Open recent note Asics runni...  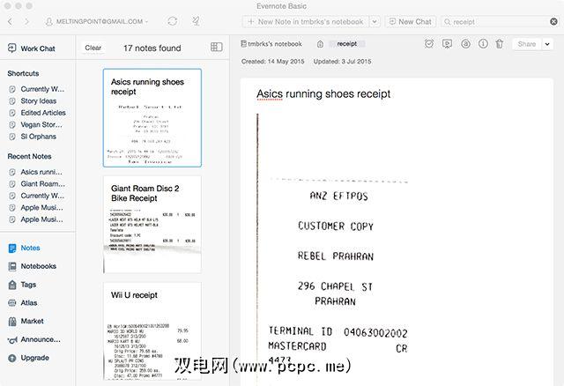click(35, 172)
